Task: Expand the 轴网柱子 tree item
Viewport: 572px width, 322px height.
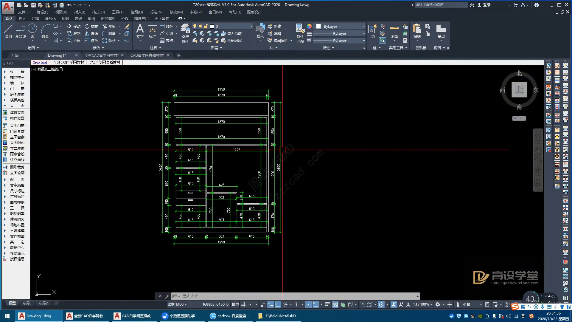Action: point(17,77)
